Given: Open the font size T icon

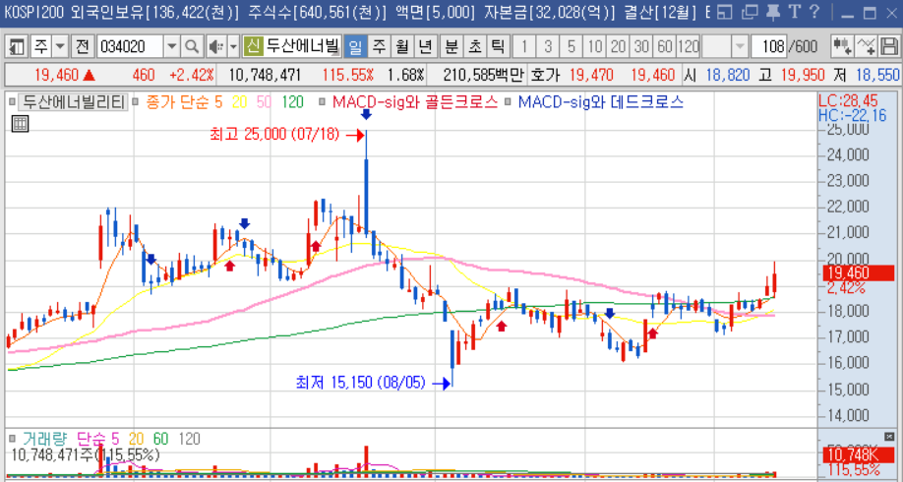Looking at the screenshot, I should (x=795, y=14).
